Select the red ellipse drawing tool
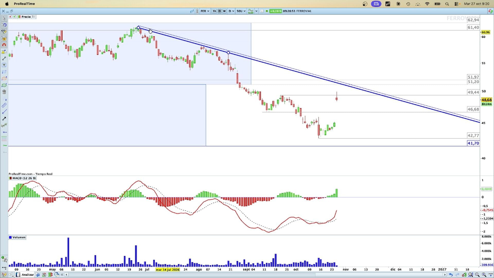The height and width of the screenshot is (278, 494). click(x=4, y=79)
